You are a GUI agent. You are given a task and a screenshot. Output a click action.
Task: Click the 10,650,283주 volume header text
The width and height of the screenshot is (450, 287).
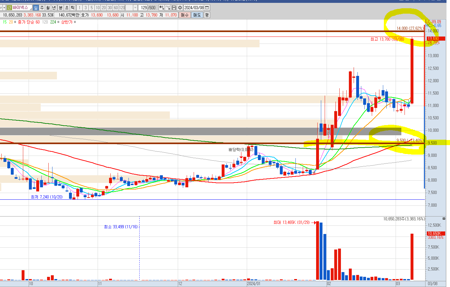coord(404,219)
